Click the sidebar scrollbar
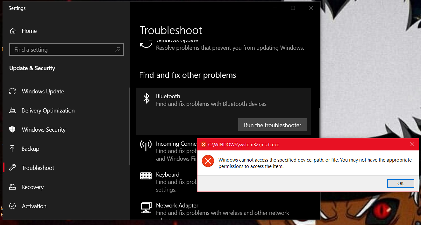The width and height of the screenshot is (421, 225). pyautogui.click(x=129, y=126)
